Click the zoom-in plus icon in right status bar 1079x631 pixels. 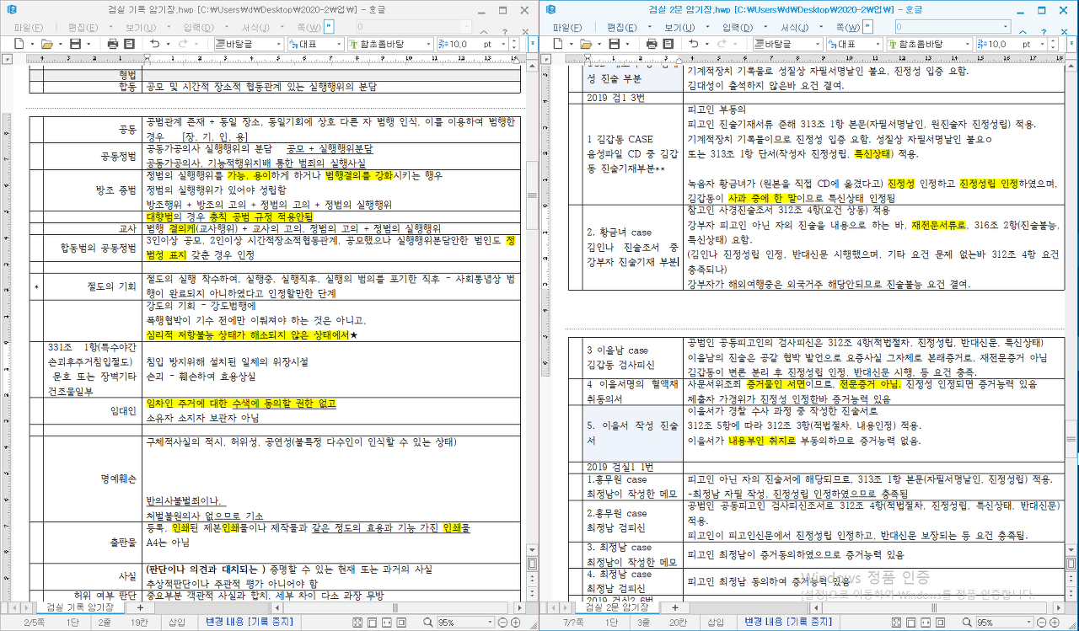click(1055, 623)
